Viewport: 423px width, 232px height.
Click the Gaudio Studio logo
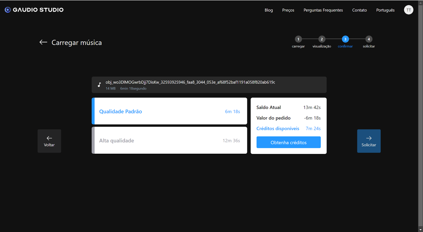[x=34, y=10]
